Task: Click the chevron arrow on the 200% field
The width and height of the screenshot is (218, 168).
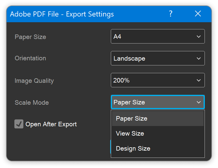Action: click(199, 80)
